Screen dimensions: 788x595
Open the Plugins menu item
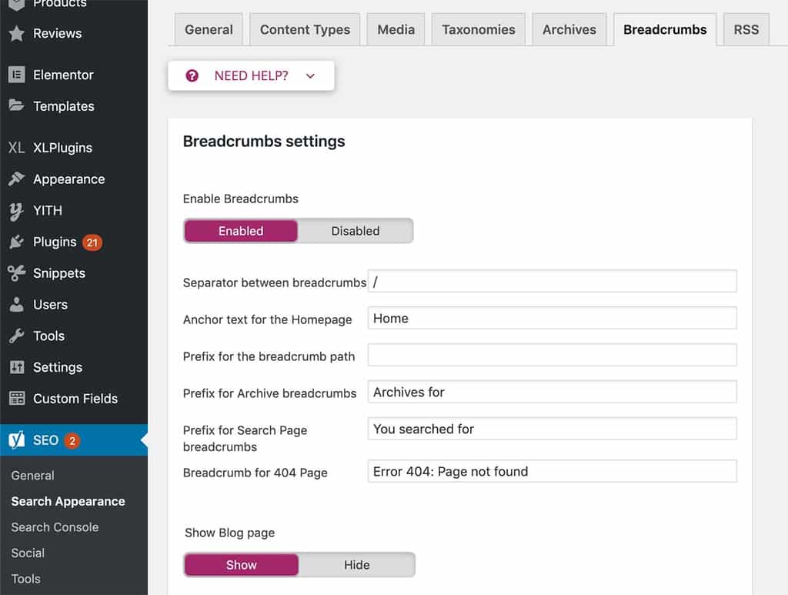click(74, 242)
